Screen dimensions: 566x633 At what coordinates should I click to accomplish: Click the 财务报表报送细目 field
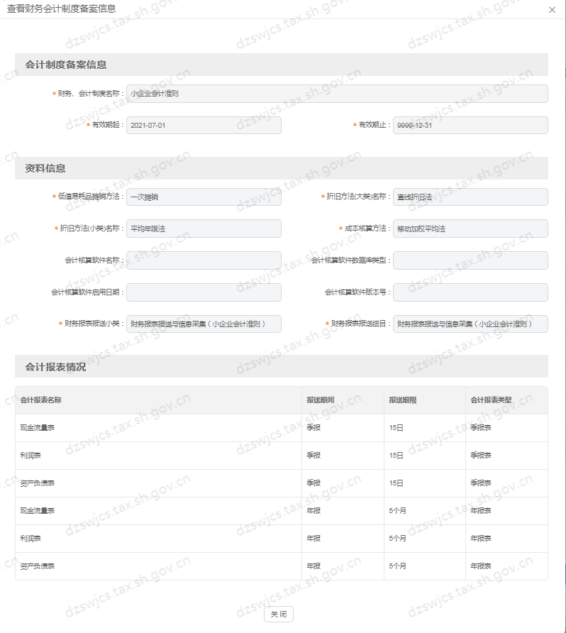click(470, 324)
